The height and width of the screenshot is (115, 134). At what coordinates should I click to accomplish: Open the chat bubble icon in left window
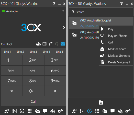click(45, 111)
